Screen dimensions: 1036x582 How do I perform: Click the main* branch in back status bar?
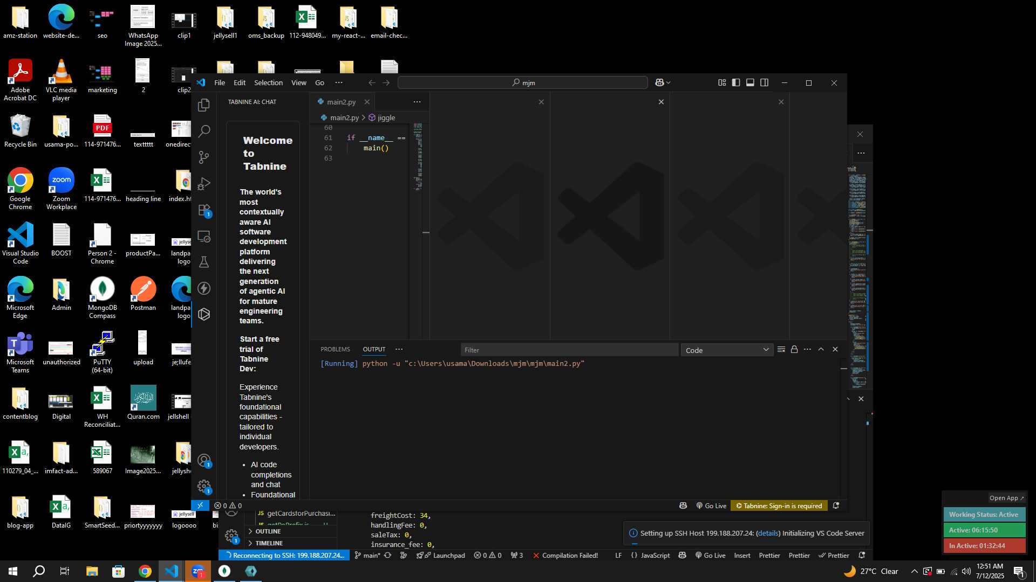367,555
